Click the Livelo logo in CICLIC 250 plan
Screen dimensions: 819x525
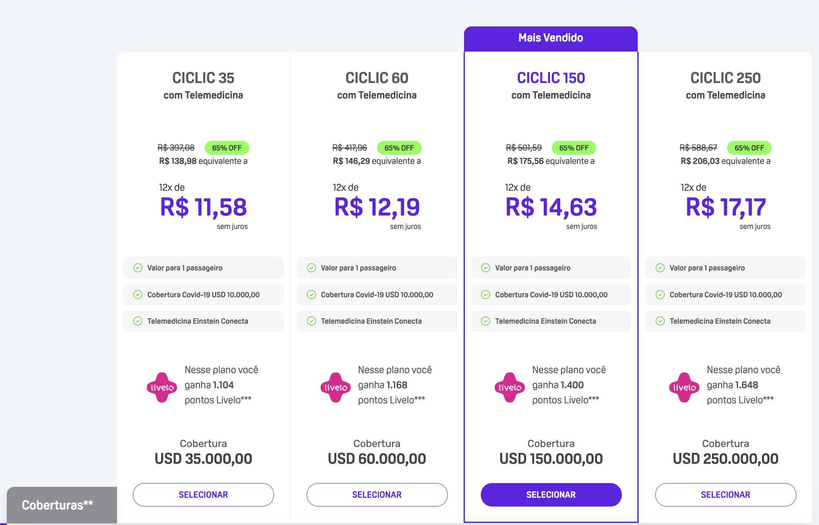click(x=684, y=387)
